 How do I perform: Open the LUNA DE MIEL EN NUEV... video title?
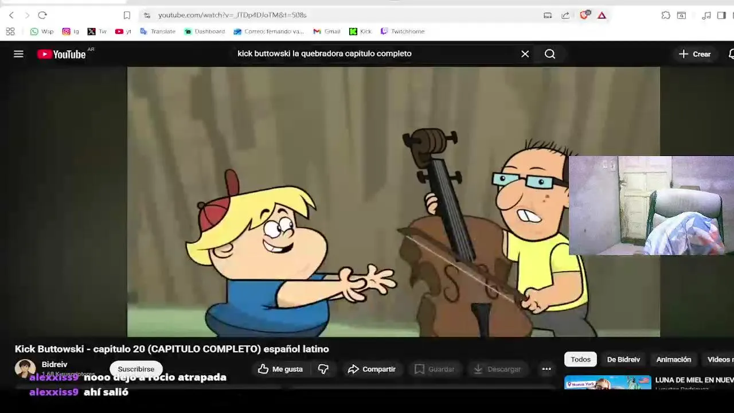[x=694, y=380]
